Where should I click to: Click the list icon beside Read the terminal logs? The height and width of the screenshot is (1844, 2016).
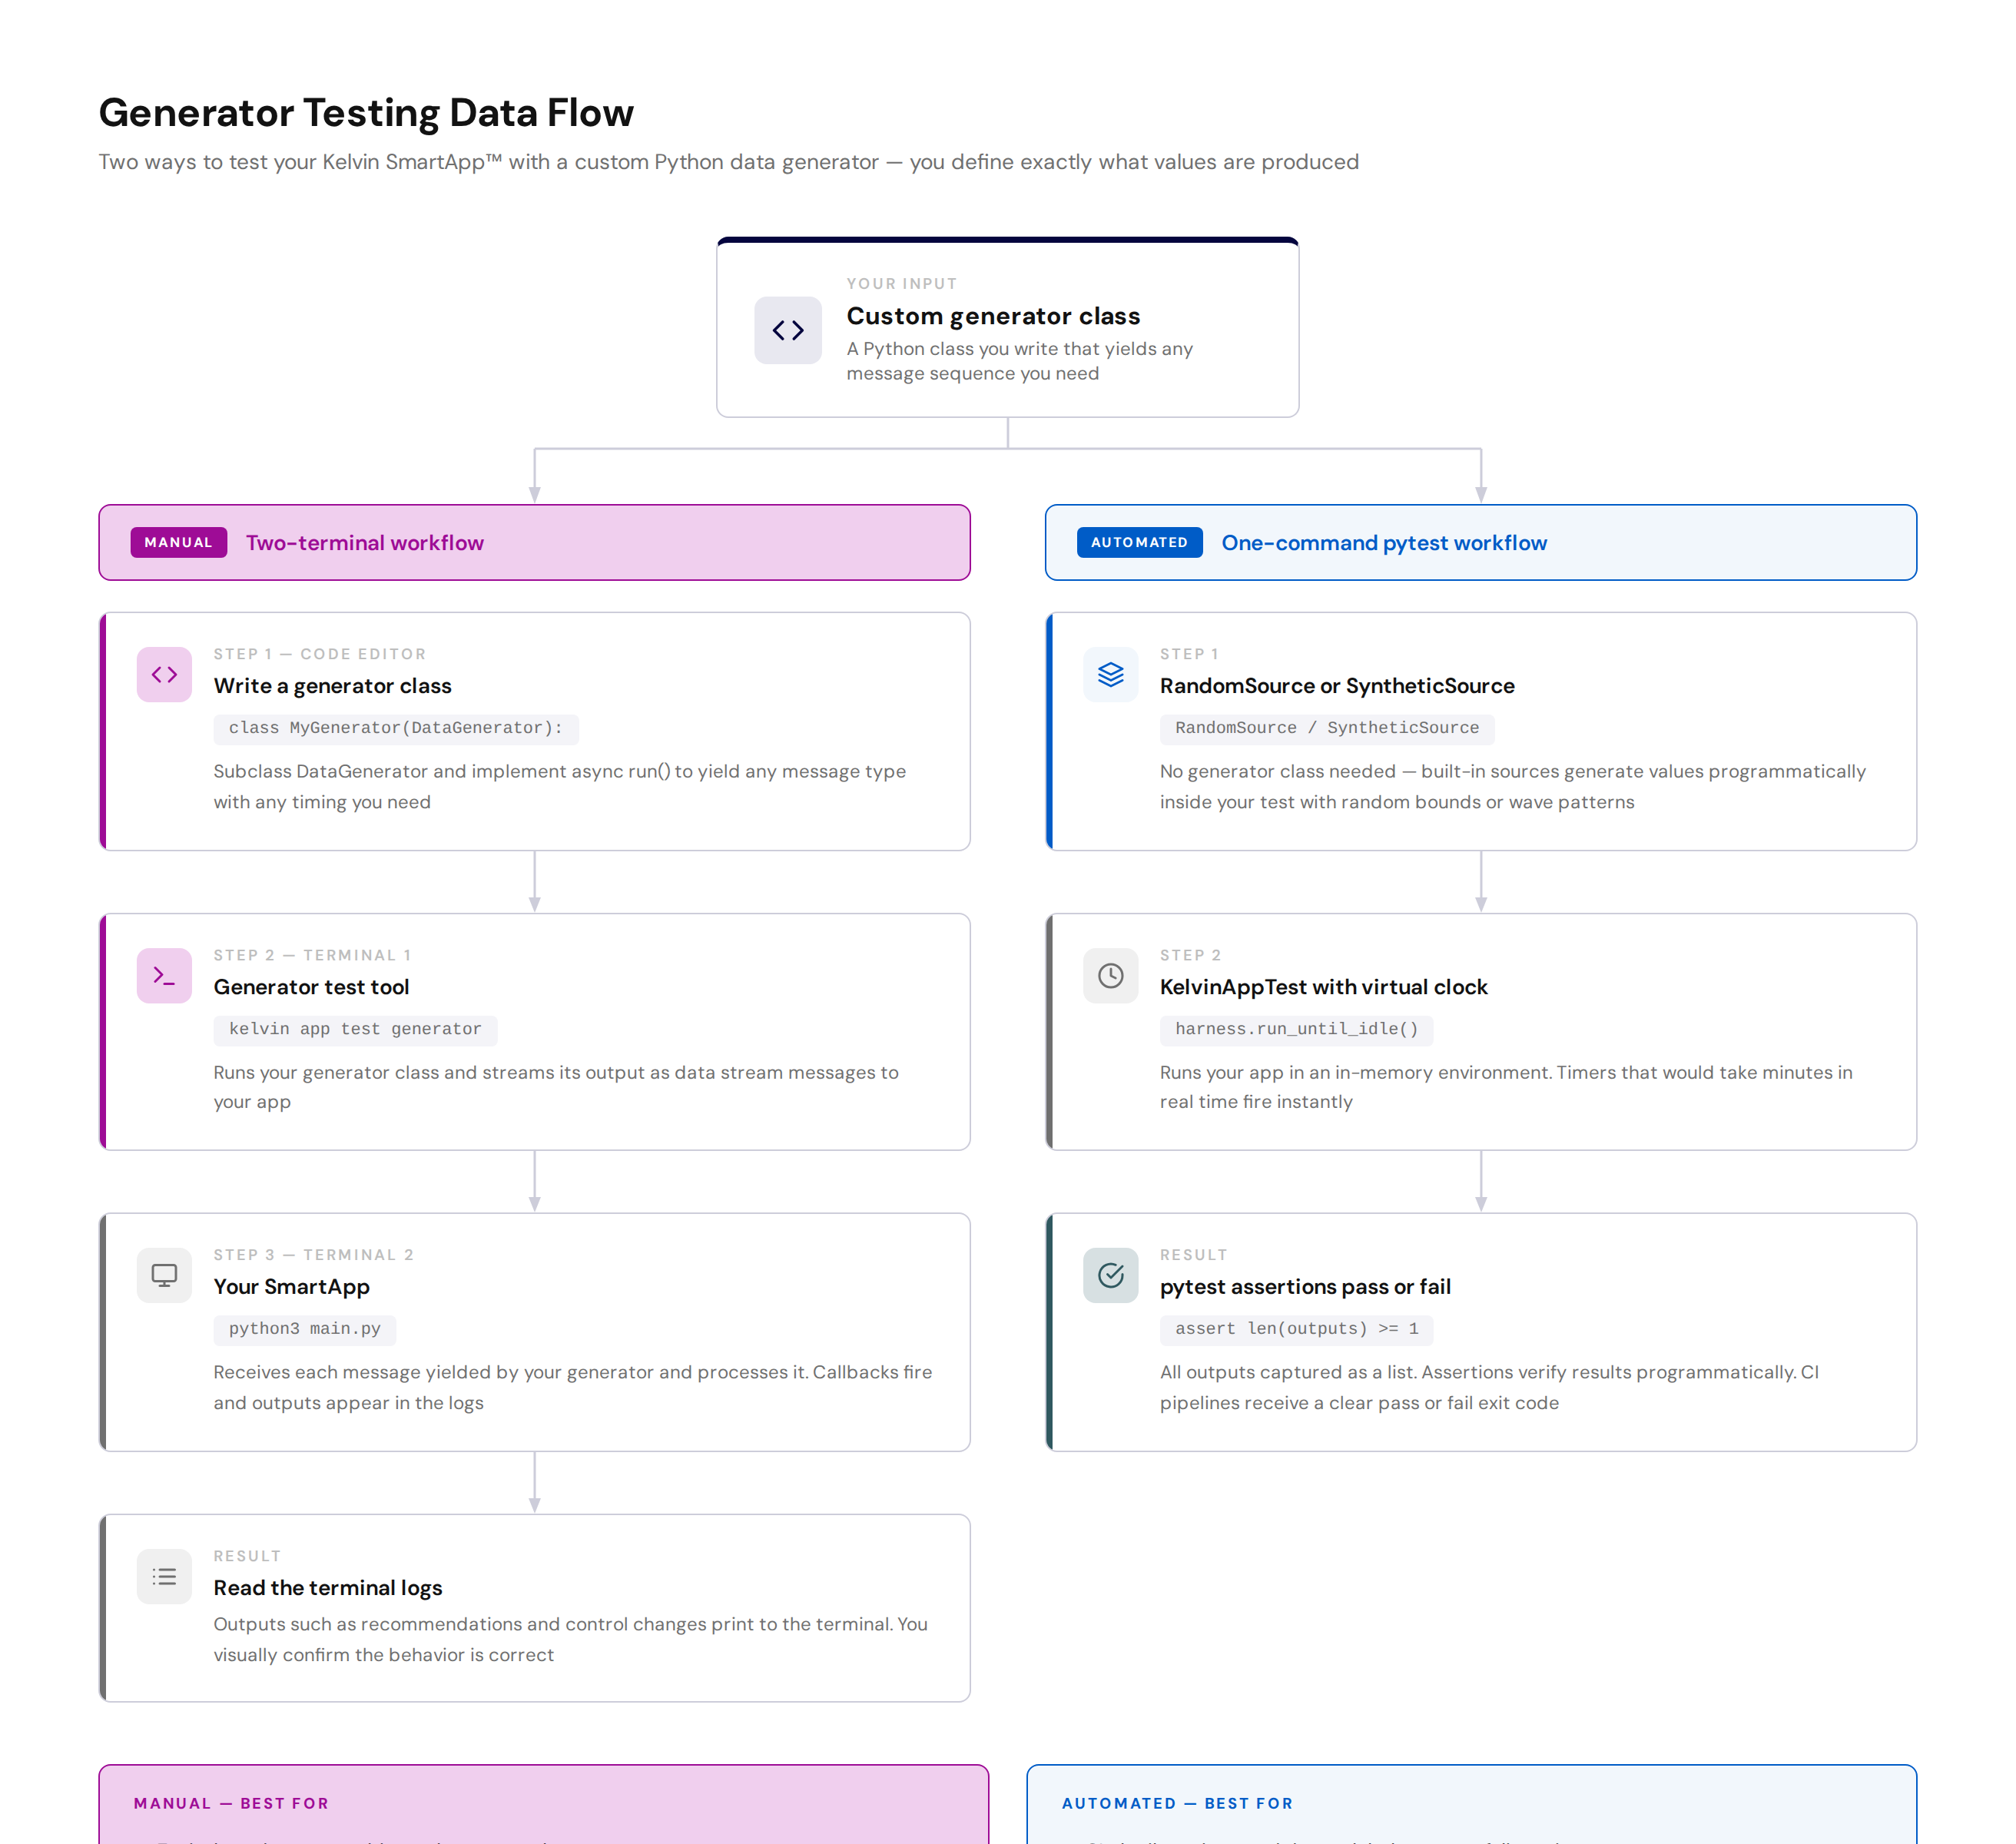[164, 1577]
